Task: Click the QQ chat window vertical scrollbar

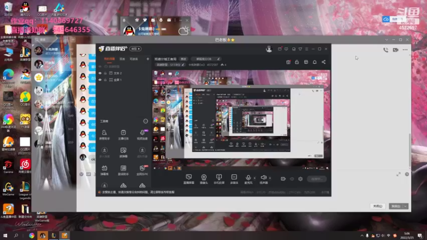Action: click(x=409, y=151)
